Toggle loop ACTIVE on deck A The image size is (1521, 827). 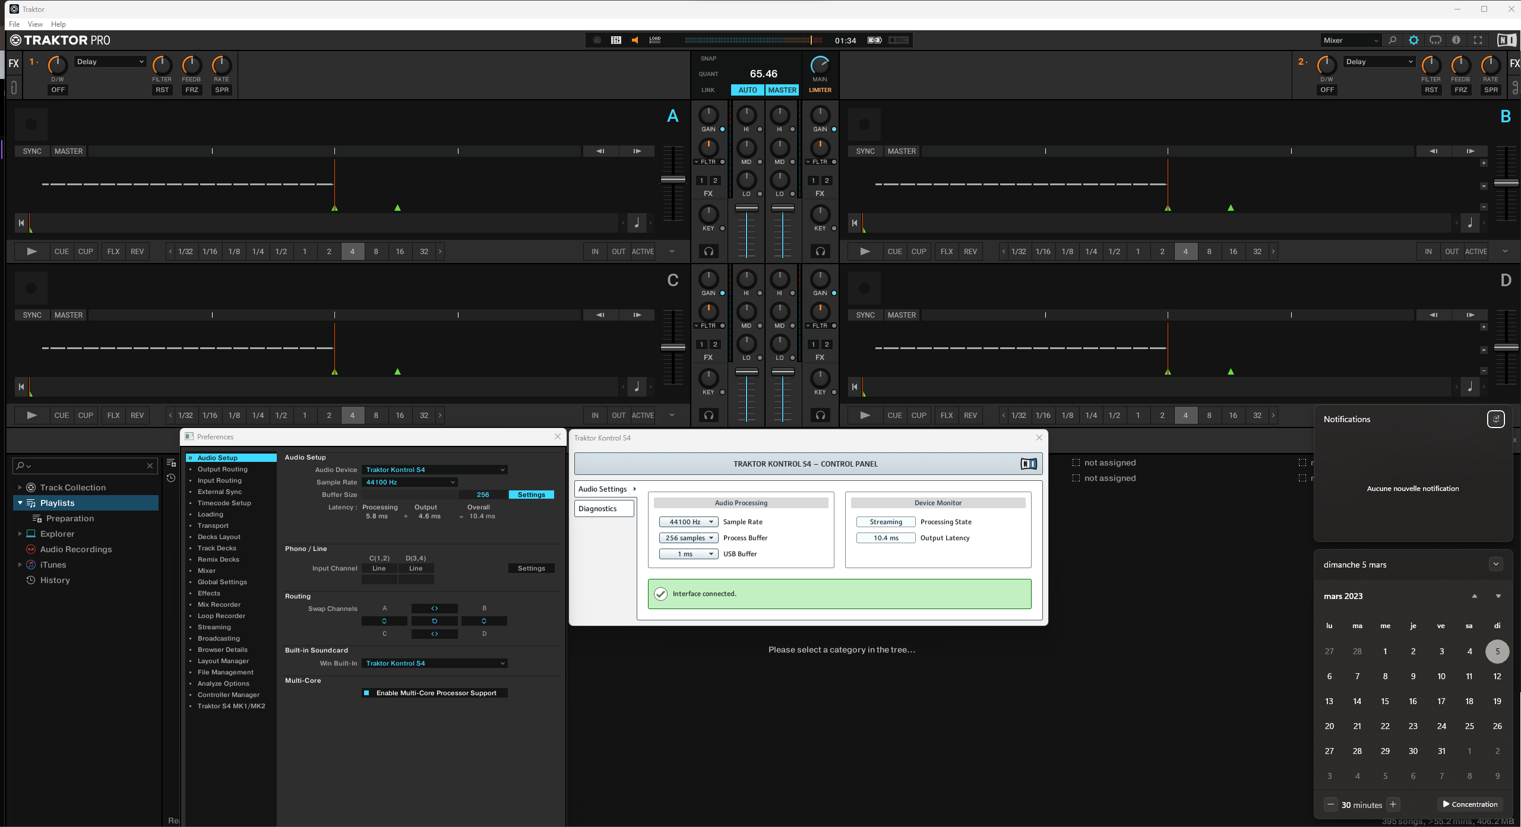click(x=643, y=252)
